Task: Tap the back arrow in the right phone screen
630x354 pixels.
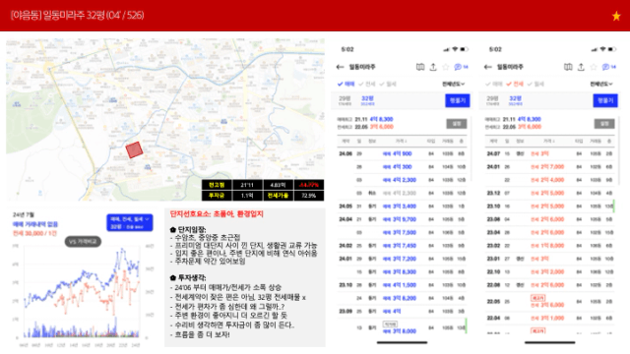Action: click(x=488, y=67)
